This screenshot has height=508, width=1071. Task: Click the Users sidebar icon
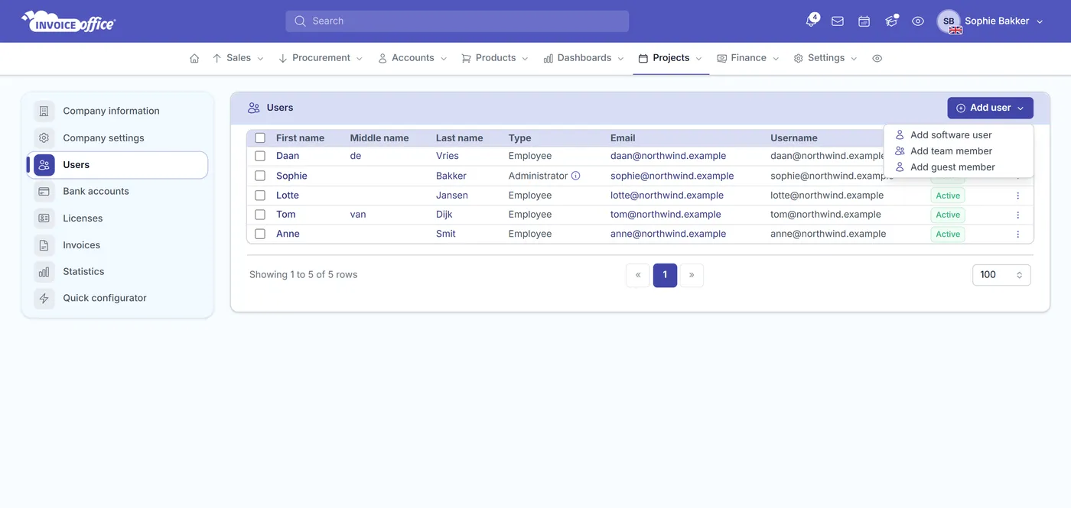tap(44, 165)
